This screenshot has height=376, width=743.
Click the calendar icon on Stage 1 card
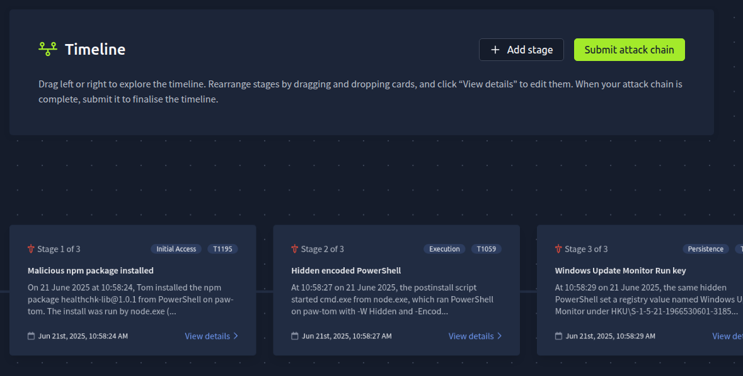(x=32, y=336)
